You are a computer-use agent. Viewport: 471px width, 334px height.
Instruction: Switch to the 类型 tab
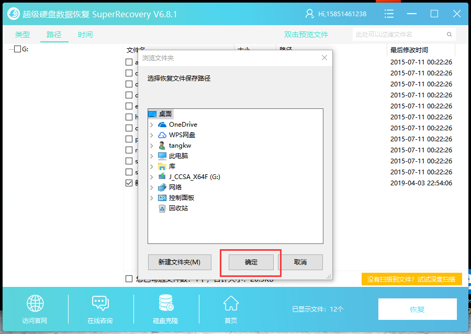coord(23,35)
